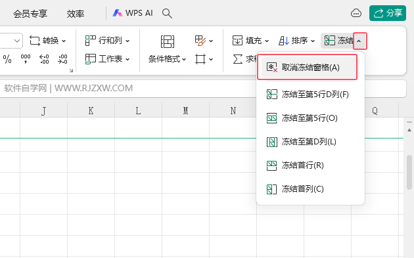Click the 求和 sum sigma icon
This screenshot has width=414, height=258.
238,59
